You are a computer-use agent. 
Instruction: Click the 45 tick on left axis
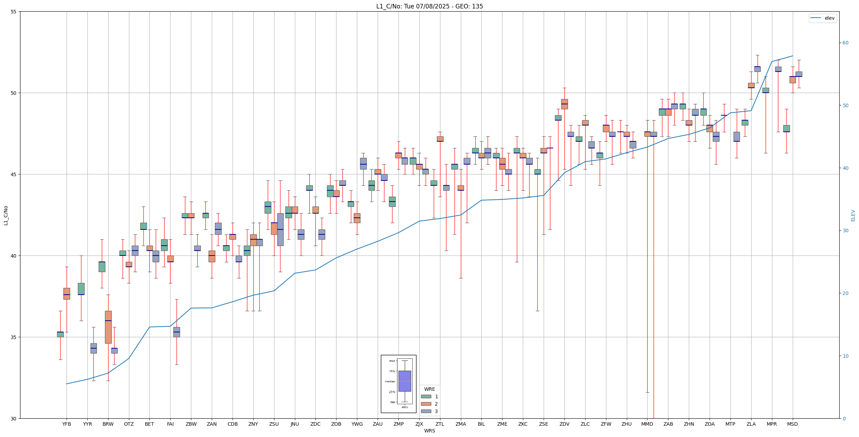13,174
